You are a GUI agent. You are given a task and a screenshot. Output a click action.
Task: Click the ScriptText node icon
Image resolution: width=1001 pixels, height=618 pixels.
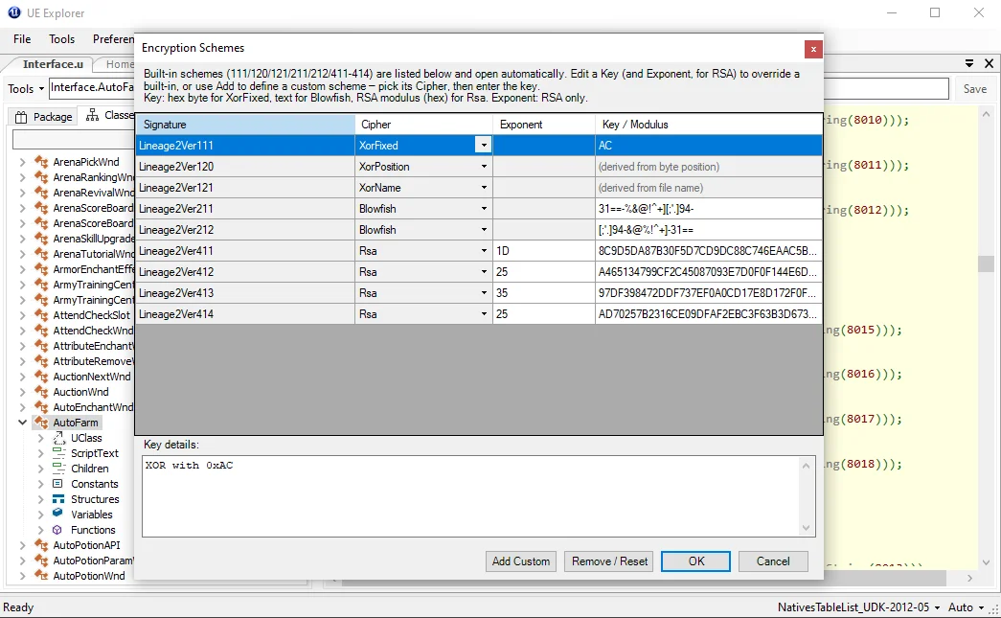(58, 452)
